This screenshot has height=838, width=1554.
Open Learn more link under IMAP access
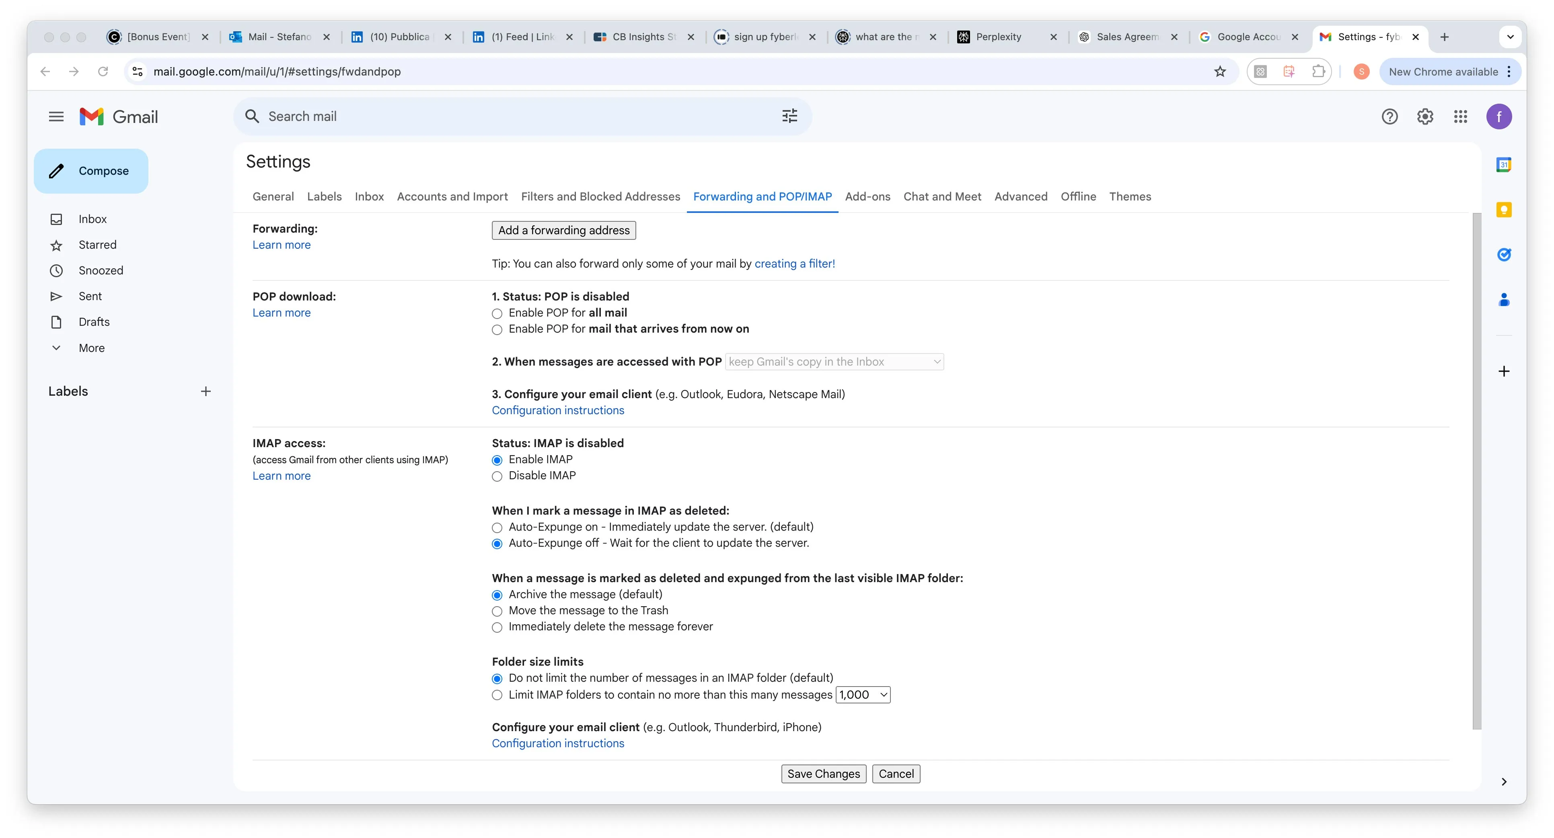point(281,476)
